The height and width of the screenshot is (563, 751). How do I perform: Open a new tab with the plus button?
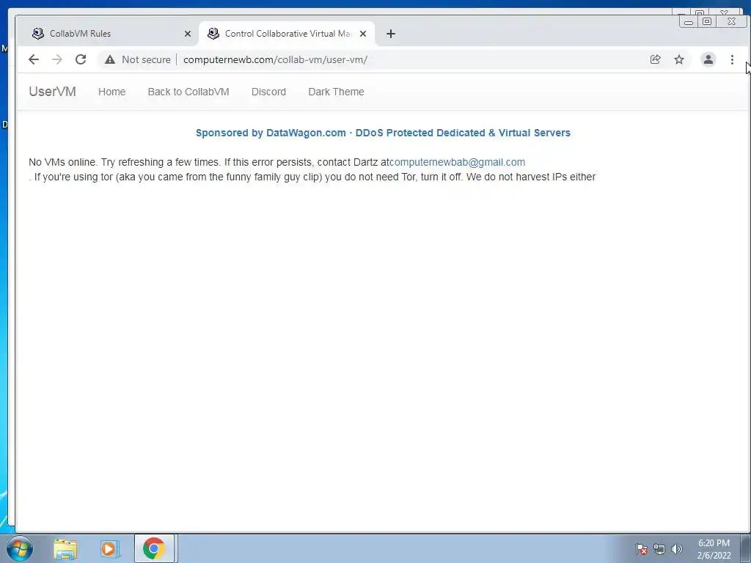391,34
